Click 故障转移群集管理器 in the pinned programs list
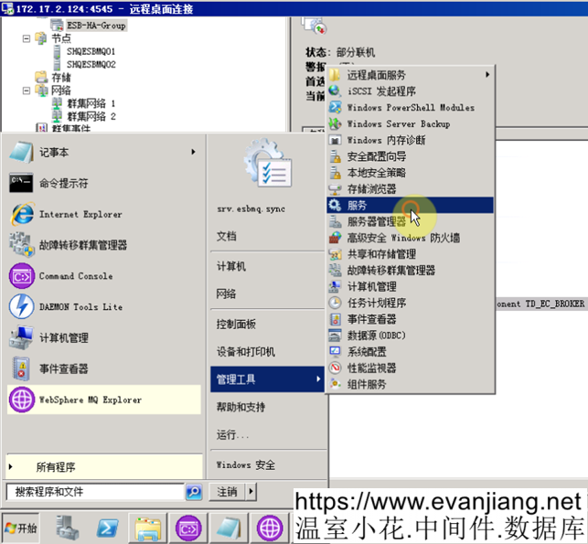Image resolution: width=588 pixels, height=544 pixels. click(x=82, y=245)
